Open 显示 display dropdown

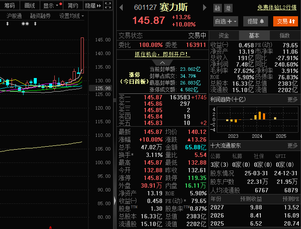tap(51, 6)
